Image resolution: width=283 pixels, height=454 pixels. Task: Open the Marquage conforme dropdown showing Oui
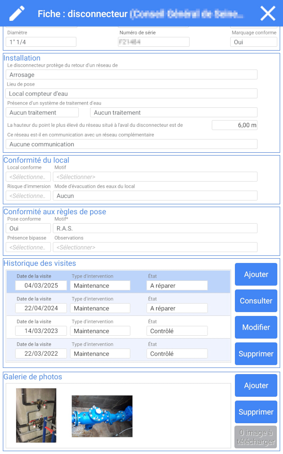coord(253,42)
